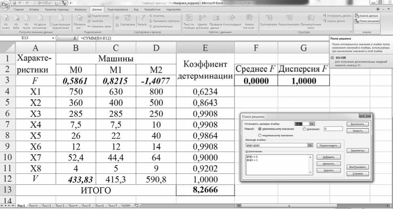The image size is (393, 209).
Task: Click the 'Изменяя ячейки' range field
Action: (x=277, y=146)
